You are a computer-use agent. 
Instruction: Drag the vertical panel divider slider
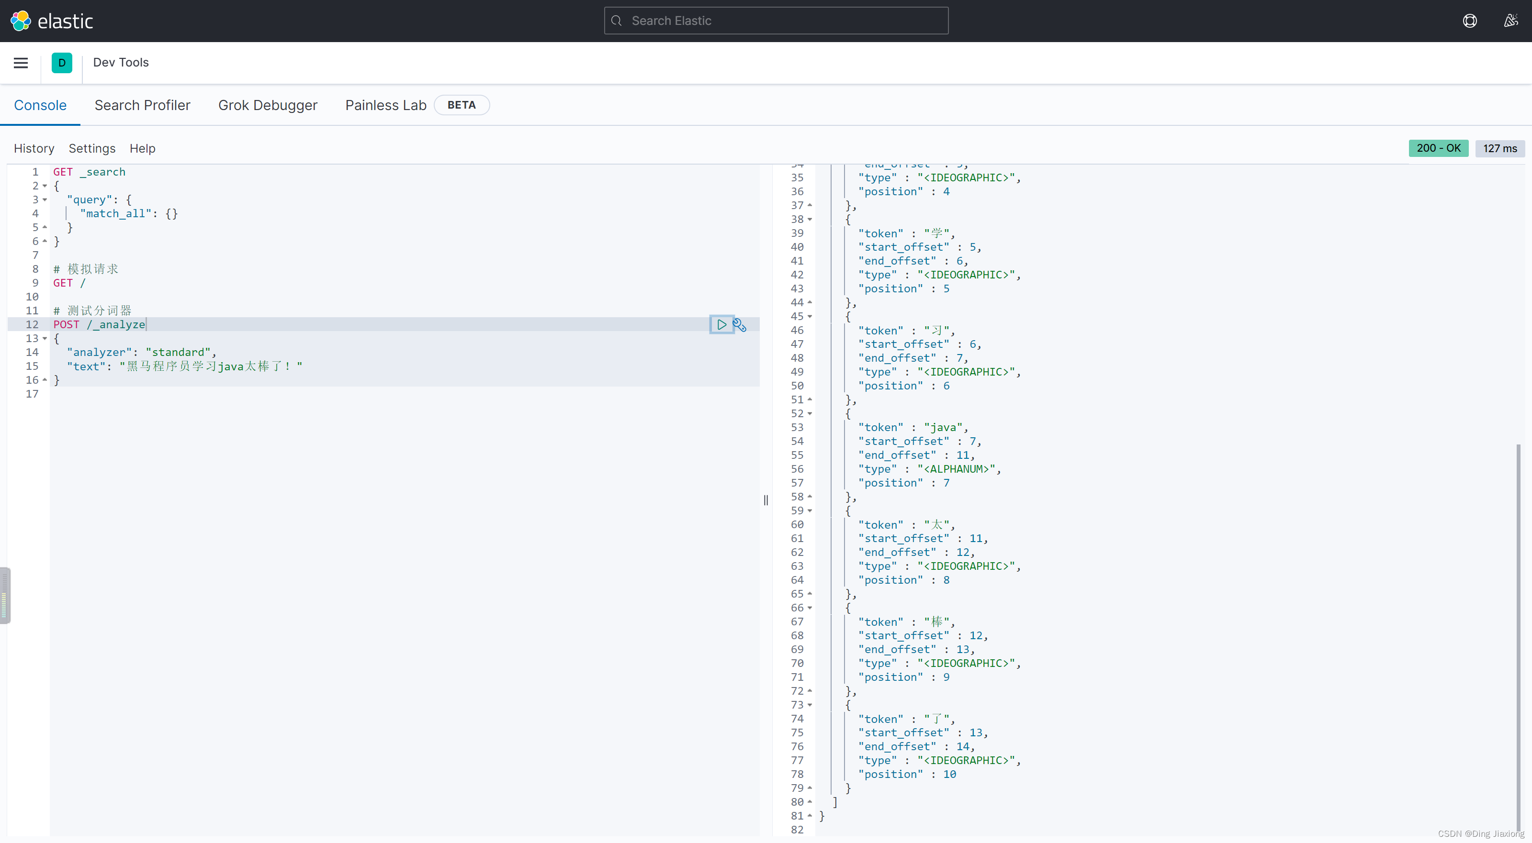(x=766, y=499)
